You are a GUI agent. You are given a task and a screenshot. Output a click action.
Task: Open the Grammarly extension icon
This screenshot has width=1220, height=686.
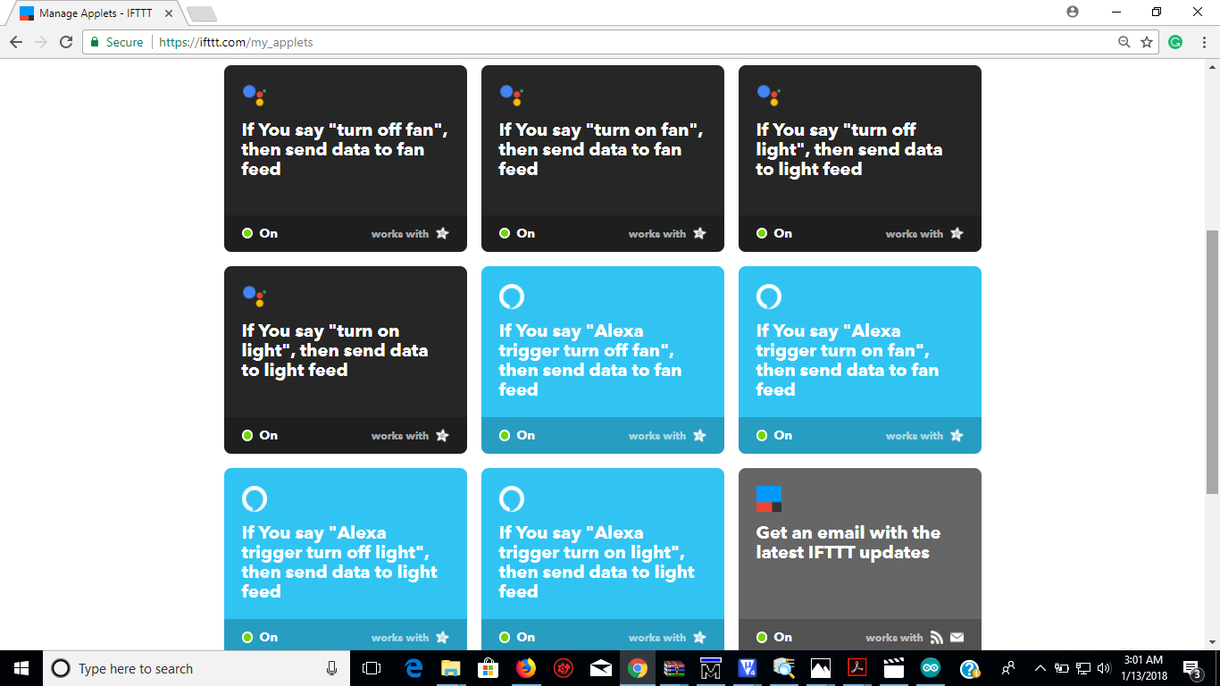point(1175,42)
